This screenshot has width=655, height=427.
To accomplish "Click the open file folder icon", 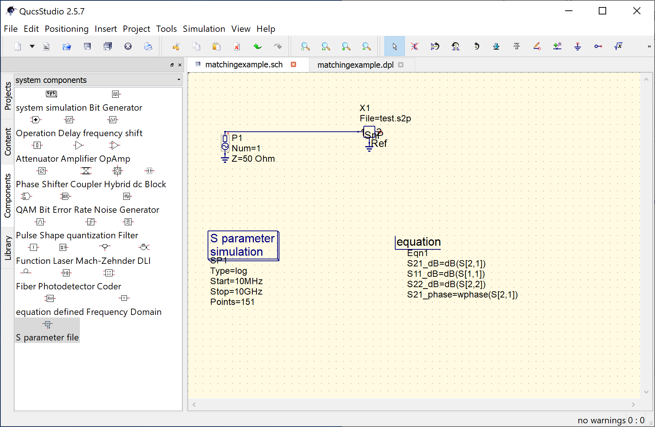I will click(x=67, y=46).
